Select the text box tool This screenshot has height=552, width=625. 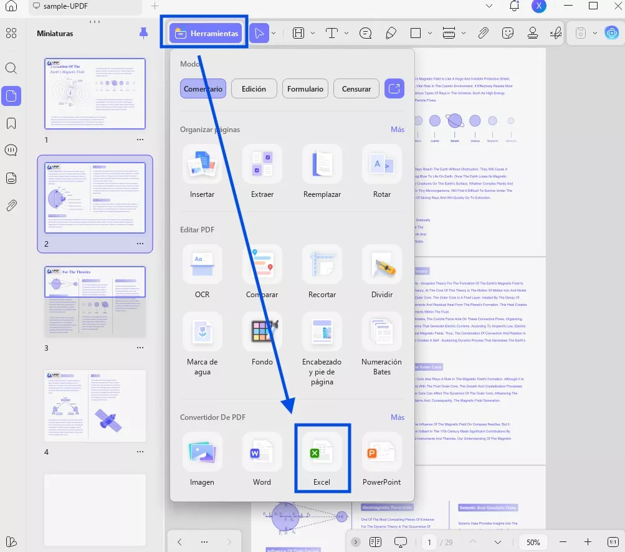pyautogui.click(x=332, y=33)
